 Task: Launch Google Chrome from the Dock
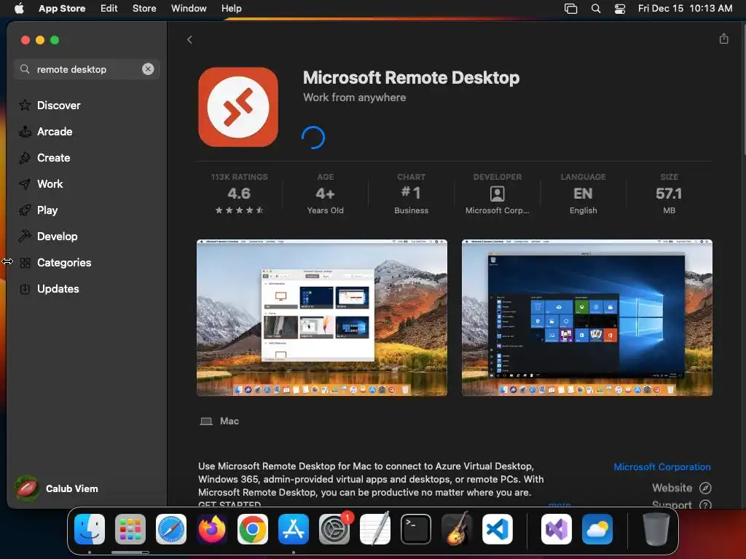pyautogui.click(x=253, y=529)
